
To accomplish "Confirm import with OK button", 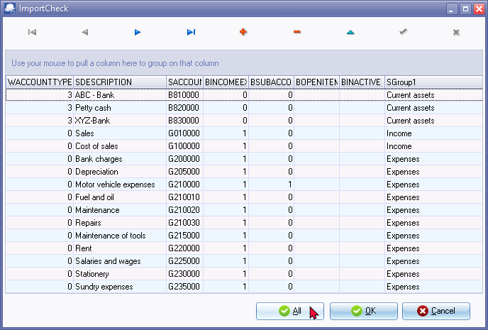I will [363, 311].
